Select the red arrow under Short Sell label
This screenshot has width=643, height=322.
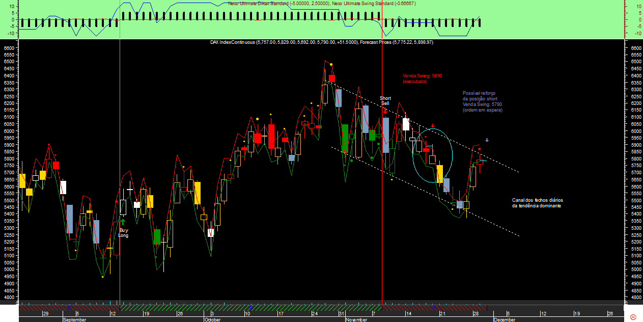click(x=385, y=111)
